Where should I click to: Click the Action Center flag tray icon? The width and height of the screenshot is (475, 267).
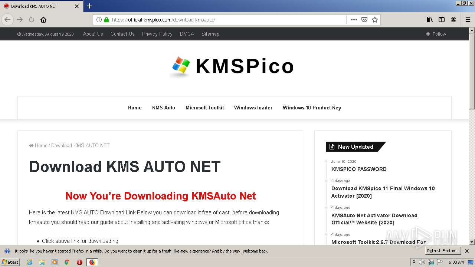point(440,262)
